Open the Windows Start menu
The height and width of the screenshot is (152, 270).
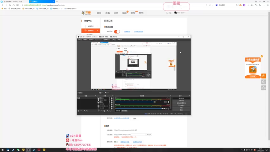coord(2,150)
